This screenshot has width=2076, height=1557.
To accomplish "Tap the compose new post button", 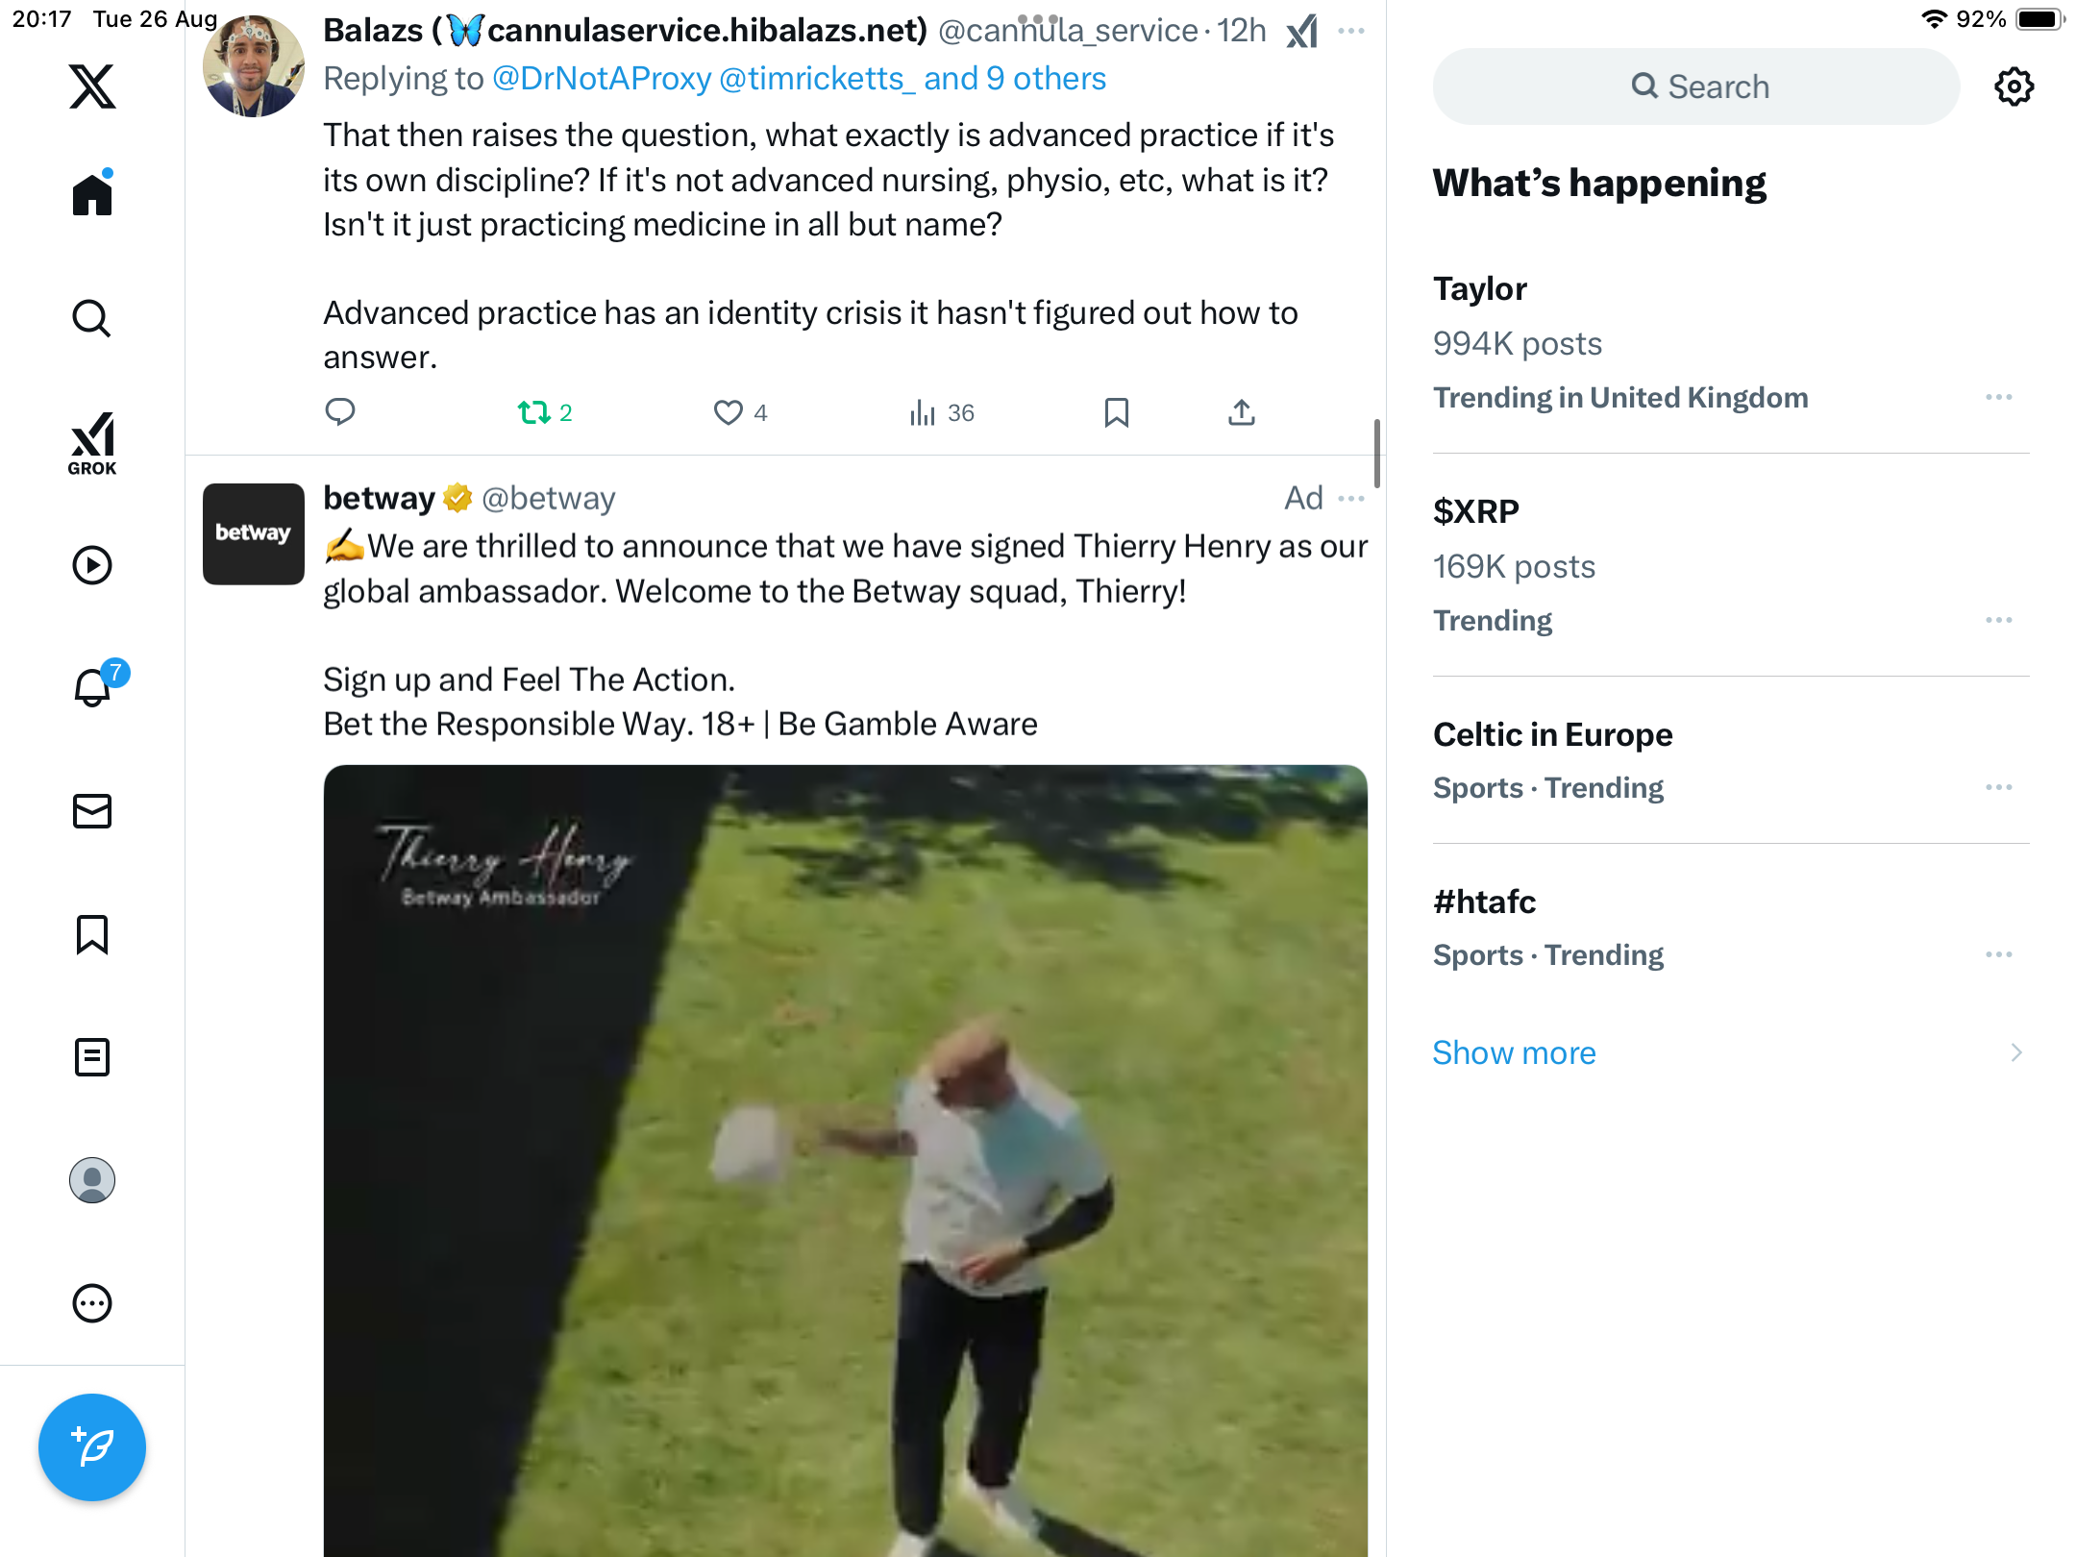I will [92, 1446].
